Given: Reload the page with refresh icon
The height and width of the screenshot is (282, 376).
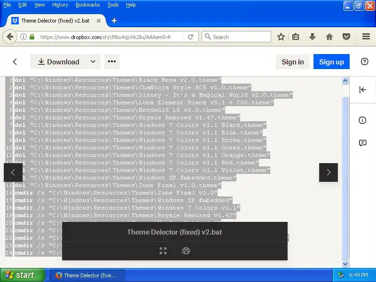Looking at the screenshot, I should point(191,37).
